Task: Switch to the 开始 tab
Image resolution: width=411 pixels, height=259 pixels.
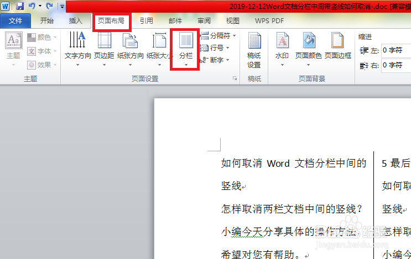Action: click(x=47, y=20)
